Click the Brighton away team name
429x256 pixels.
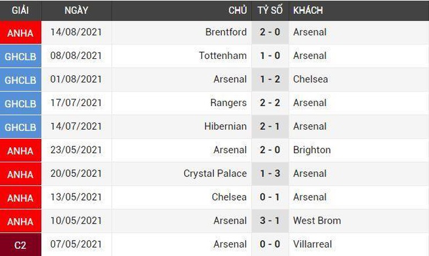click(312, 150)
